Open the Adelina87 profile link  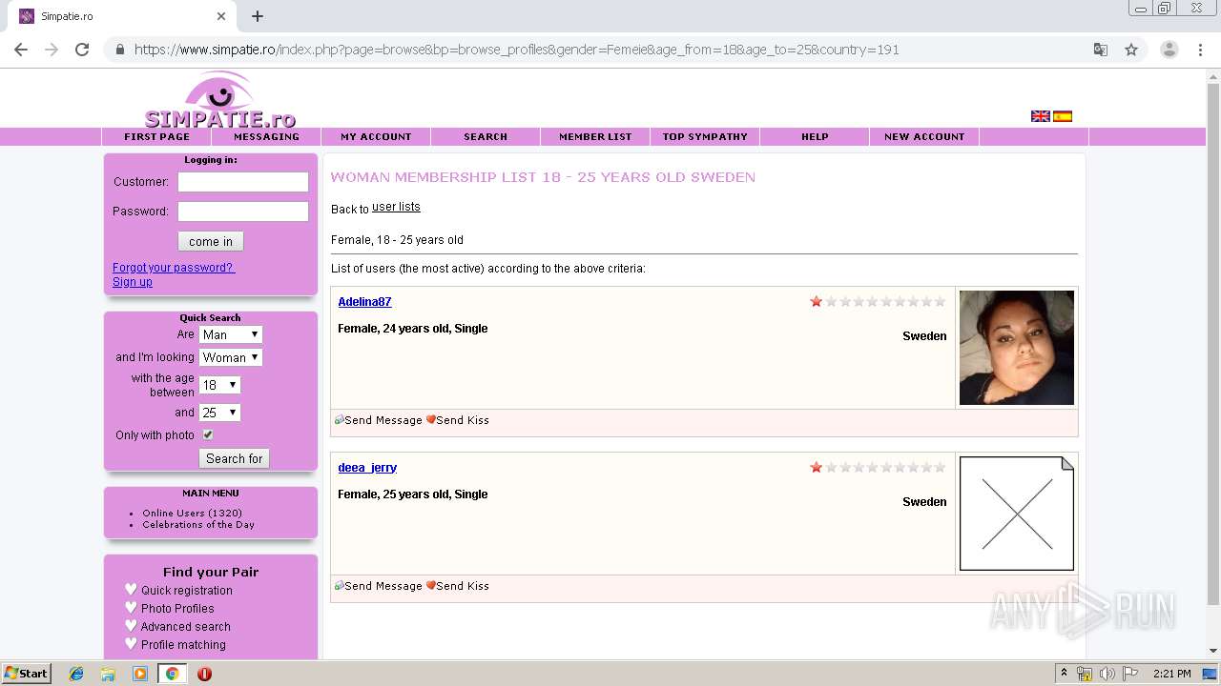(364, 302)
